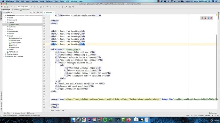Click the Spotlight search icon in menu bar
Viewport: 220px width, 123px height.
[209, 1]
